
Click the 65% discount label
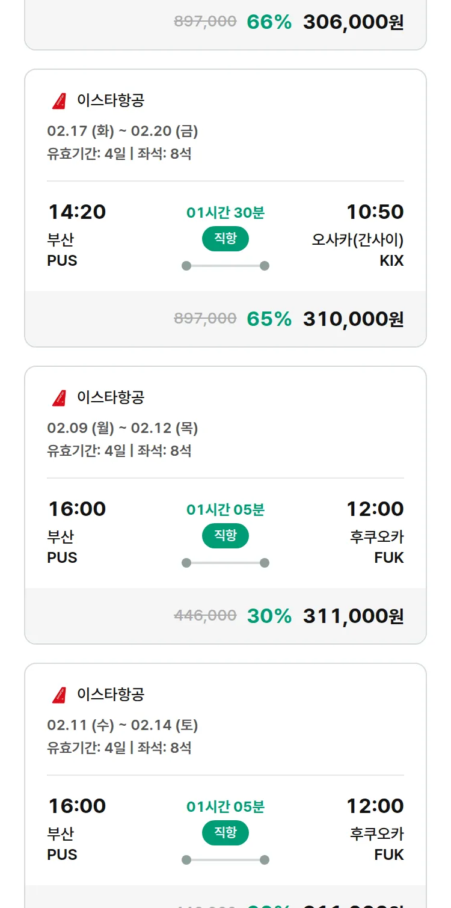(269, 319)
